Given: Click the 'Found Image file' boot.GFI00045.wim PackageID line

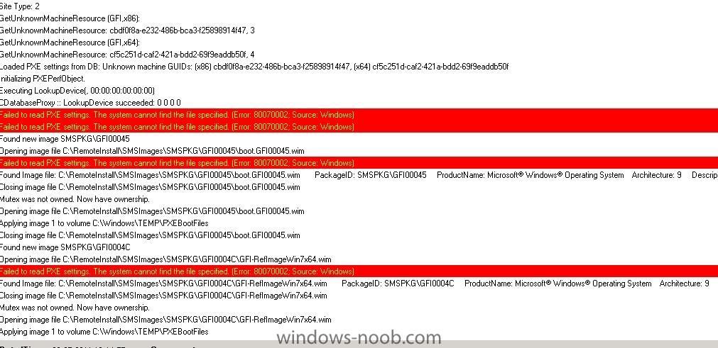Looking at the screenshot, I should click(x=359, y=175).
